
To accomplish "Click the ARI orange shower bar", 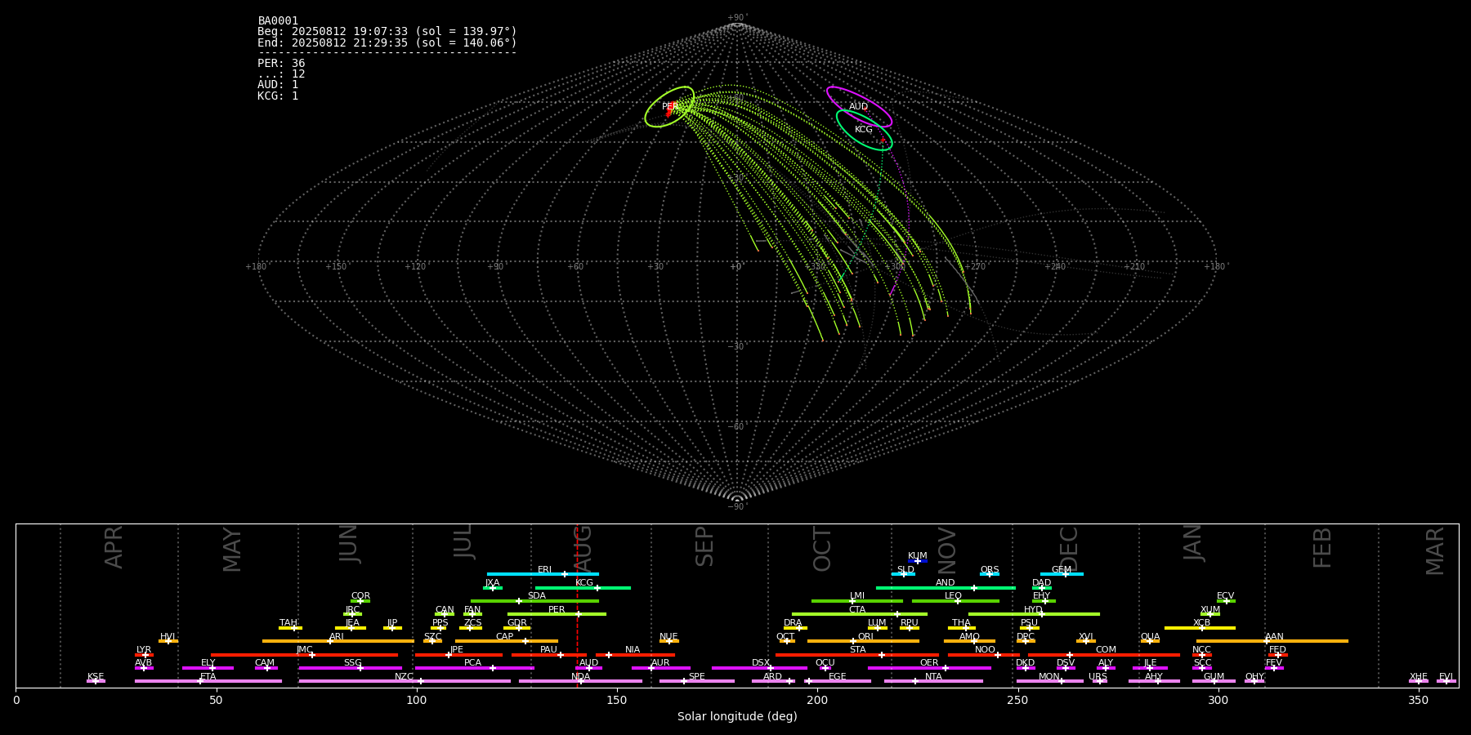I will point(338,641).
